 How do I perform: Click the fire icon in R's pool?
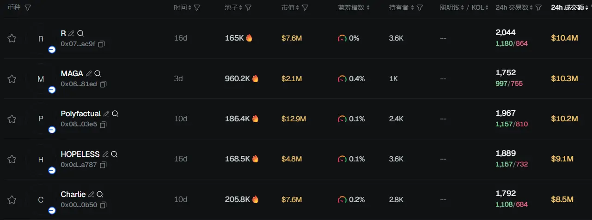pos(249,38)
